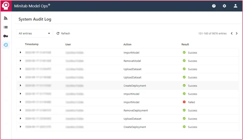Open the feed icon in the sidebar
The height and width of the screenshot is (140, 243).
pos(5,19)
